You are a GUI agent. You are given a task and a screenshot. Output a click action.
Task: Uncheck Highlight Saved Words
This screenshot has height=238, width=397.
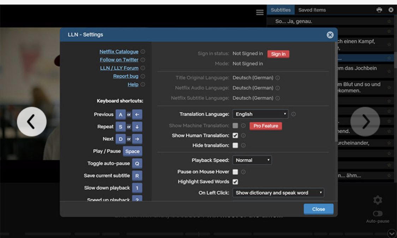[x=235, y=182]
